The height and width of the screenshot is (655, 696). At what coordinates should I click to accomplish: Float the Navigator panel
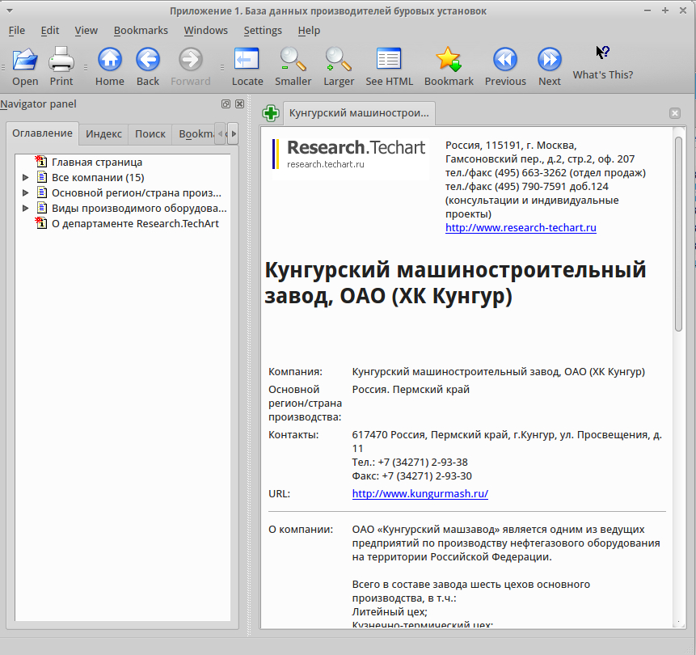226,104
